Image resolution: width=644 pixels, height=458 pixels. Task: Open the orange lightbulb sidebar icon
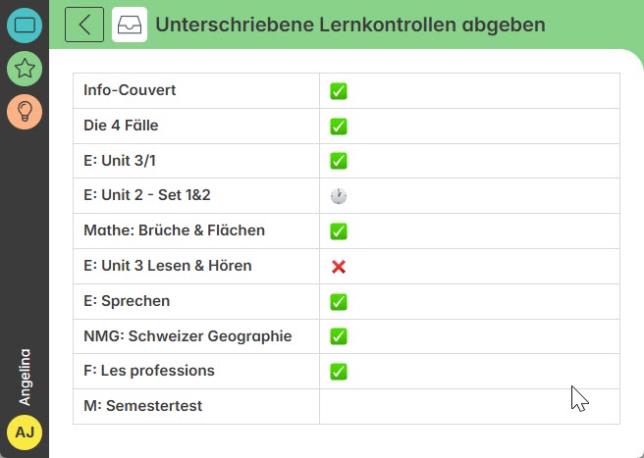pyautogui.click(x=25, y=112)
